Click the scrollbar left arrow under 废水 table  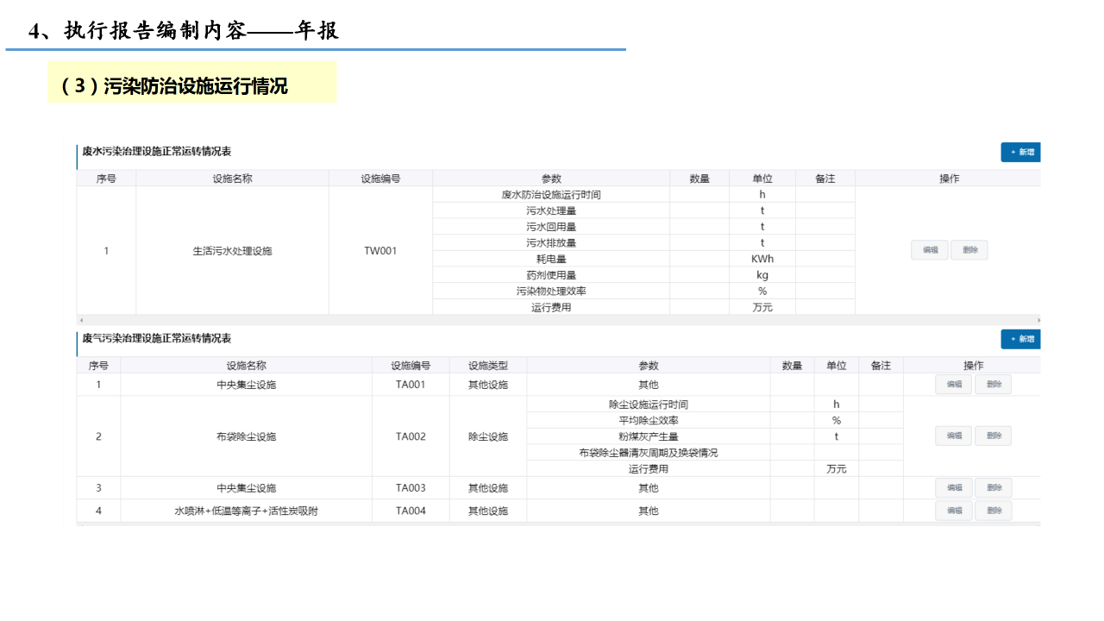click(x=81, y=320)
